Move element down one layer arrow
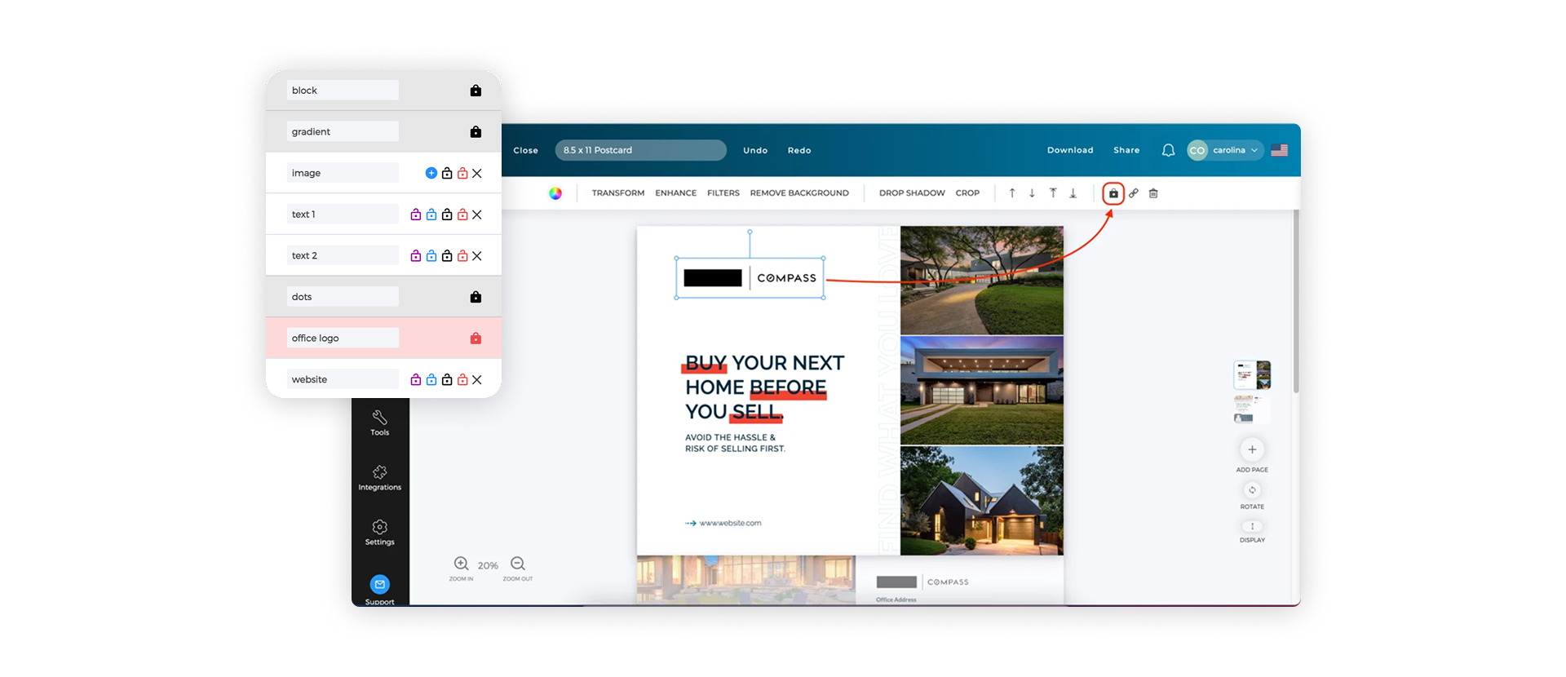Screen dimensions: 1566x677 pos(1032,193)
